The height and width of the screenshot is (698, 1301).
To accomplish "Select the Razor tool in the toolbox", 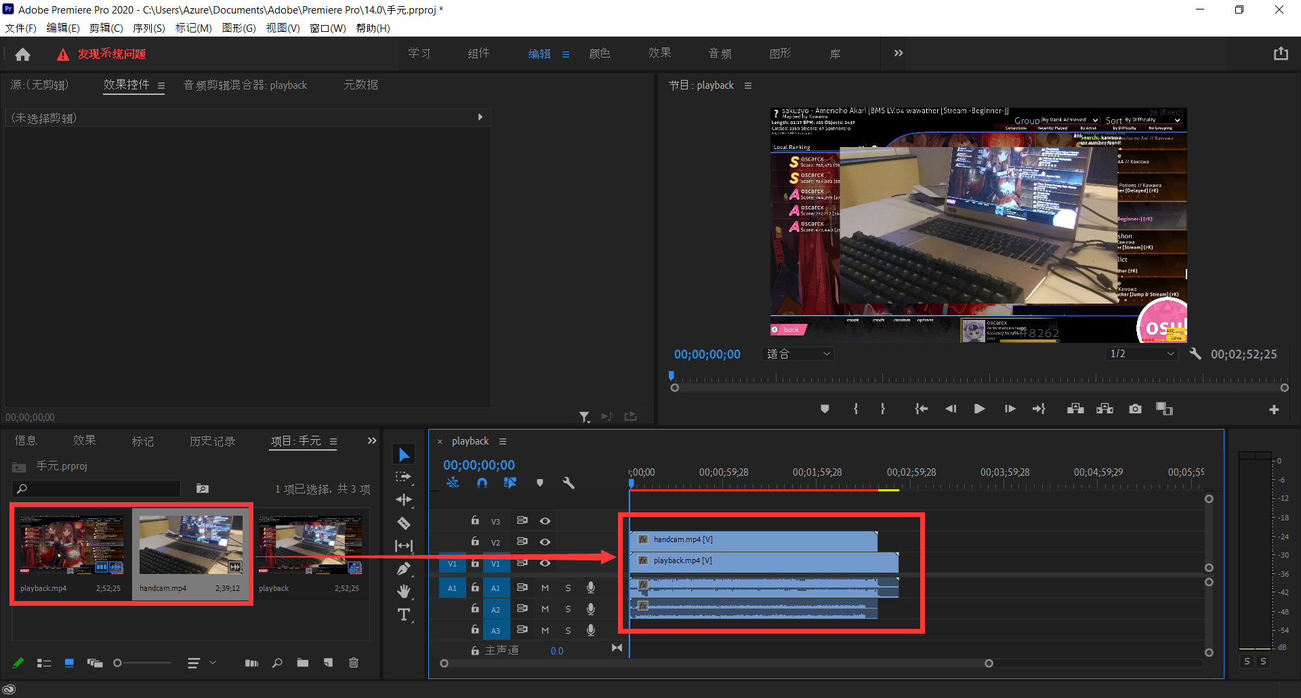I will click(404, 523).
